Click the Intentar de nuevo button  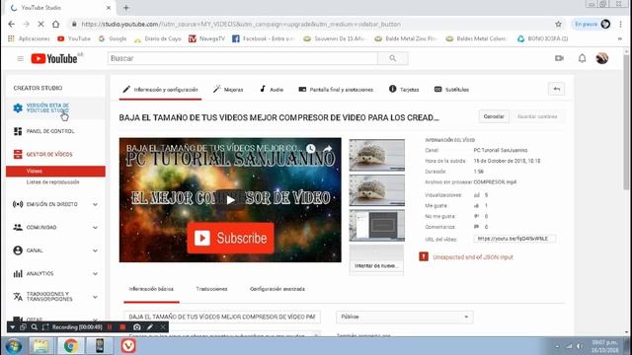click(x=376, y=265)
